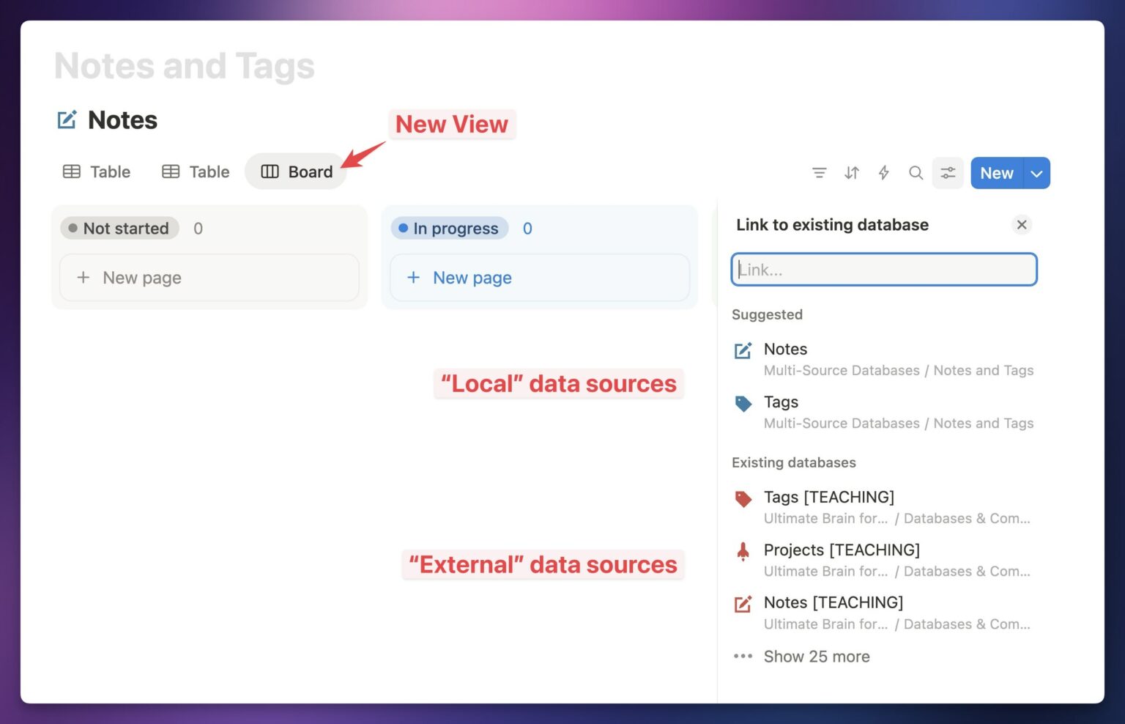Click the blue tag icon for Tags
The image size is (1125, 724).
(743, 404)
